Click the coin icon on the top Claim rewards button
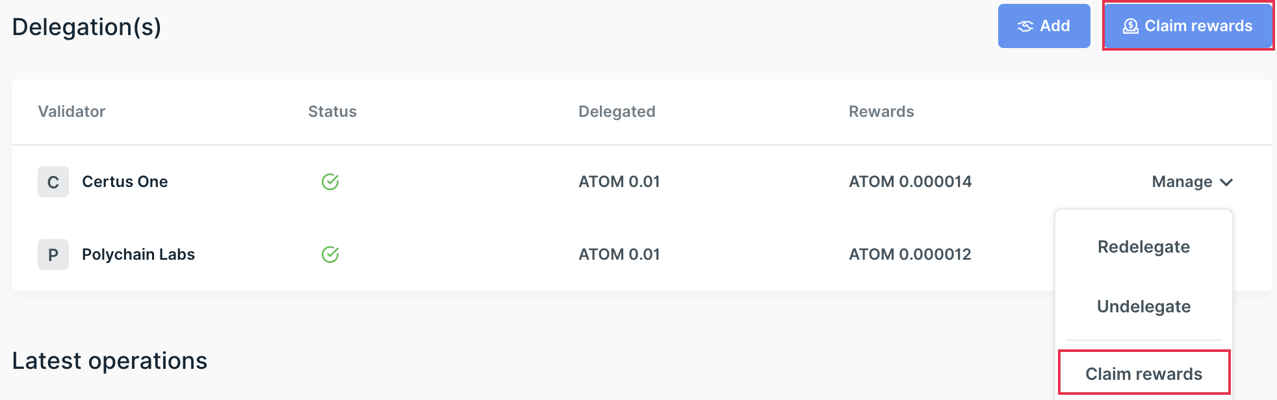Screen dimensions: 1277x400 [1131, 26]
